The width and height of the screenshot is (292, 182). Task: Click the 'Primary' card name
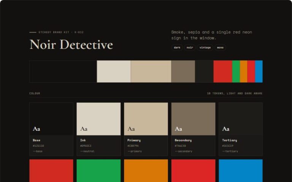(134, 140)
